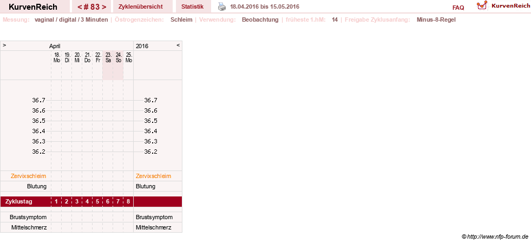Click Zyklustag number 3
Screen dimensions: 531x243
coord(77,202)
